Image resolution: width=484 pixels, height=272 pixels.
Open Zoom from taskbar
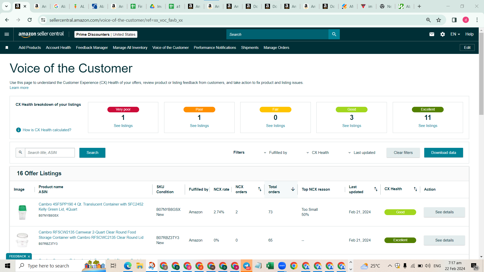[x=282, y=266]
